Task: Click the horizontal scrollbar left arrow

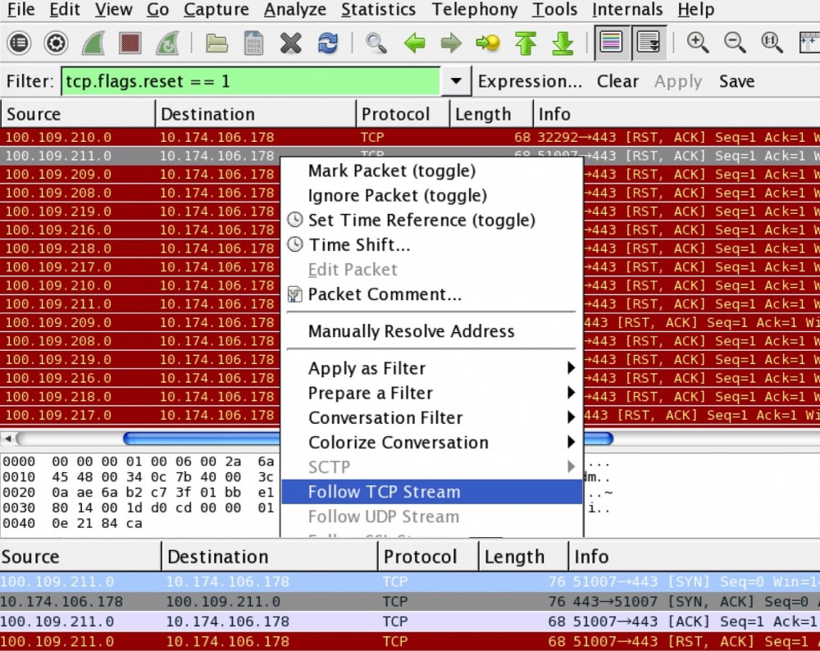Action: pos(8,438)
